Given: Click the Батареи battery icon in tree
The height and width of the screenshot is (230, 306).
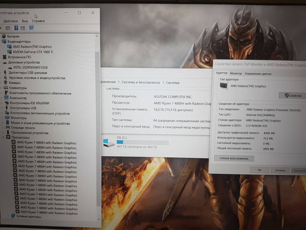Looking at the screenshot, I should pyautogui.click(x=4, y=36).
